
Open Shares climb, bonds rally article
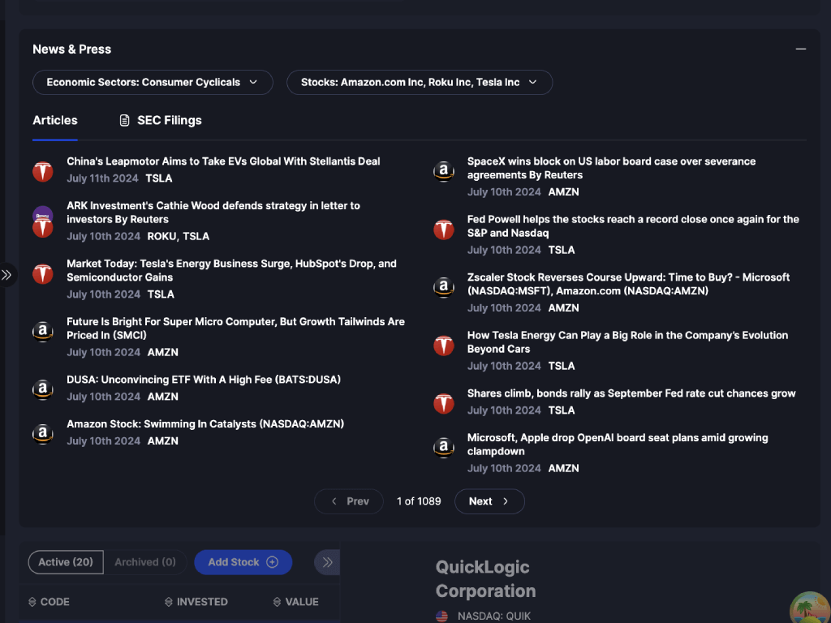(x=631, y=393)
